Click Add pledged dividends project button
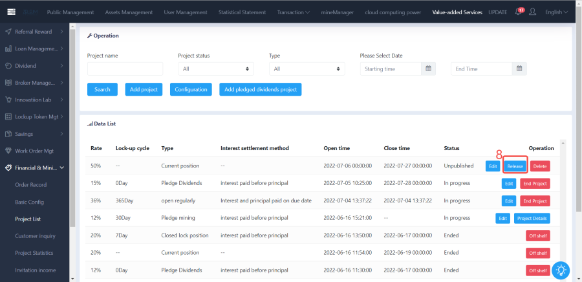 tap(260, 89)
